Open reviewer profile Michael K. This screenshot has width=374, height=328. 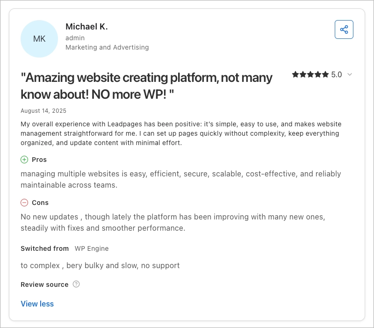88,27
